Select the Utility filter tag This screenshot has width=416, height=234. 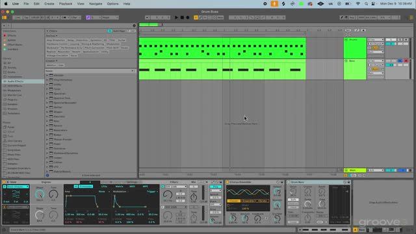[x=105, y=52]
